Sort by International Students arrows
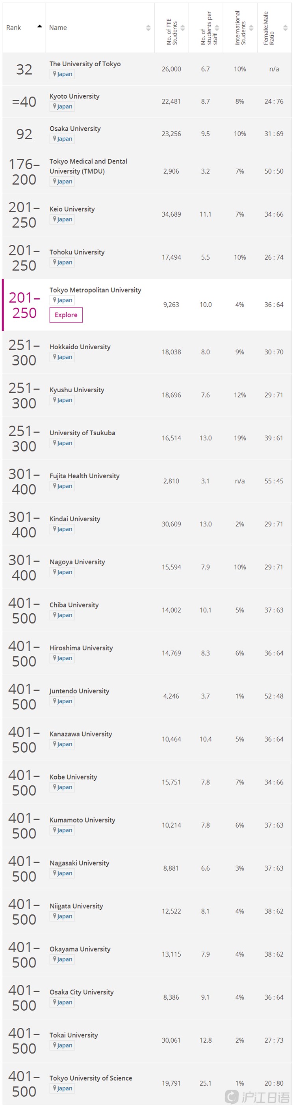The height and width of the screenshot is (1109, 295). pyautogui.click(x=251, y=28)
